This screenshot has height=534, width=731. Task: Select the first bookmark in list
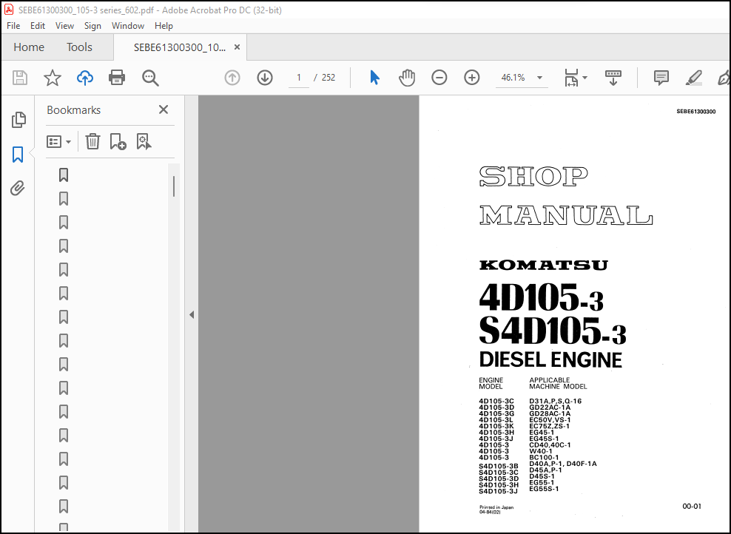pyautogui.click(x=64, y=175)
